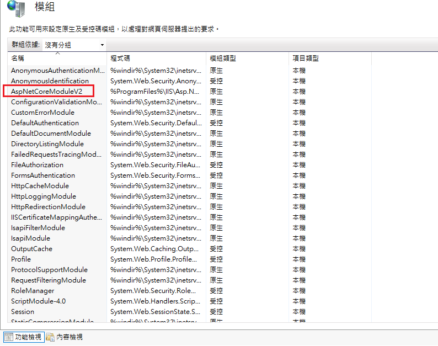Image resolution: width=438 pixels, height=346 pixels.
Task: Sort list by 名稱 column header
Action: pos(18,58)
